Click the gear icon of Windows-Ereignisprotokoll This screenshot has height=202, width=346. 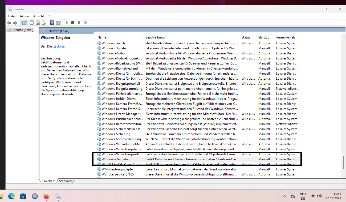[x=99, y=84]
